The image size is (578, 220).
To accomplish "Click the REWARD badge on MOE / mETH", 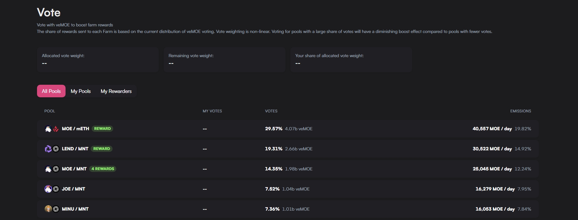I will [x=102, y=129].
